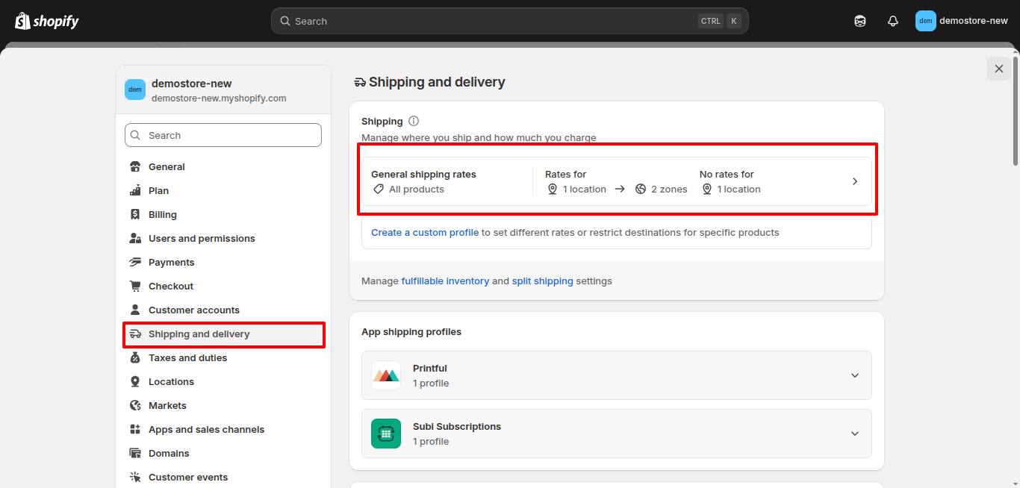This screenshot has height=488, width=1020.
Task: Click the Locations pin icon
Action: point(135,381)
